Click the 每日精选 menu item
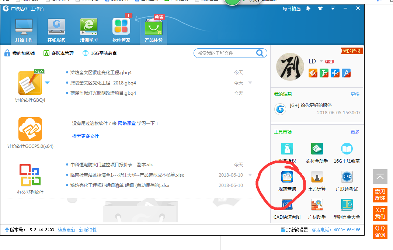The image size is (393, 250). [292, 8]
